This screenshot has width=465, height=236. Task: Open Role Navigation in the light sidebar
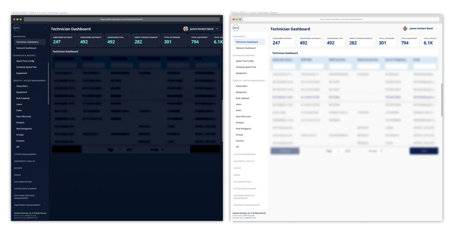(244, 129)
